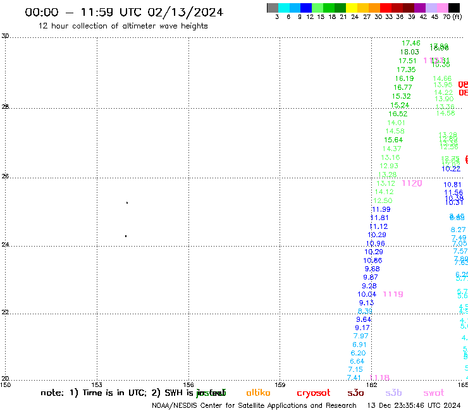Screen dimensions: 468x411
Task: Click the chart title date '02/13/2024'
Action: (x=185, y=12)
